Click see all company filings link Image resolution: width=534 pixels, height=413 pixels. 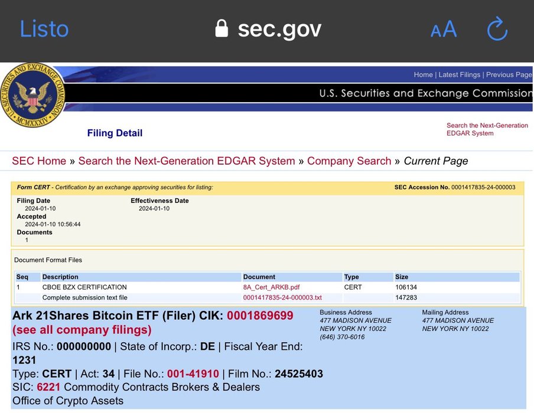82,330
